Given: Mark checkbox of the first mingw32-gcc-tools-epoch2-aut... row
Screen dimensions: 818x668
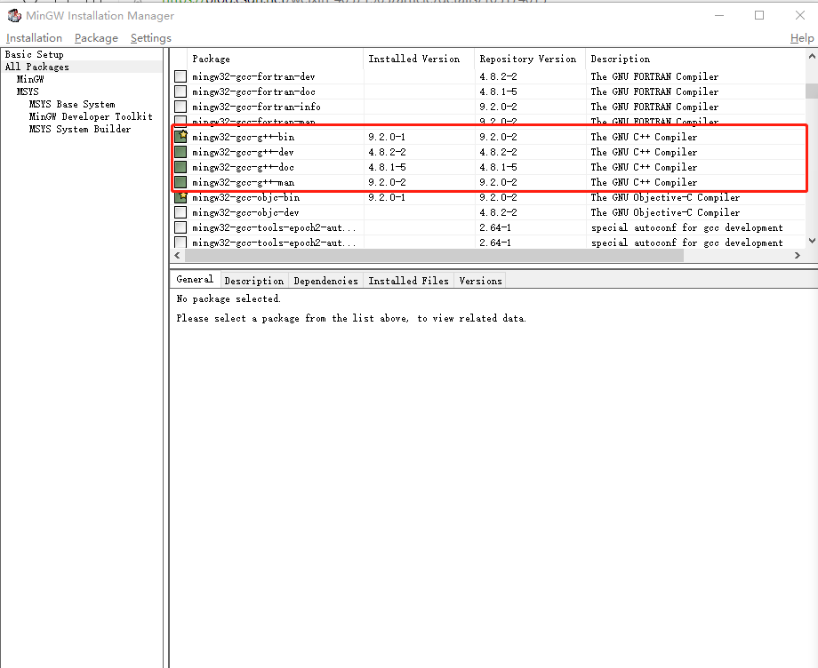Looking at the screenshot, I should 180,227.
